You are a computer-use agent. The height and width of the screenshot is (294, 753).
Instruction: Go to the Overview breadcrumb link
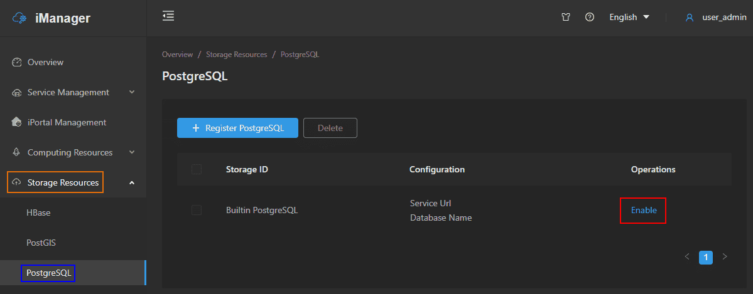click(x=176, y=55)
